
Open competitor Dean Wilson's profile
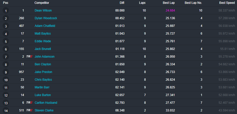click(43, 11)
